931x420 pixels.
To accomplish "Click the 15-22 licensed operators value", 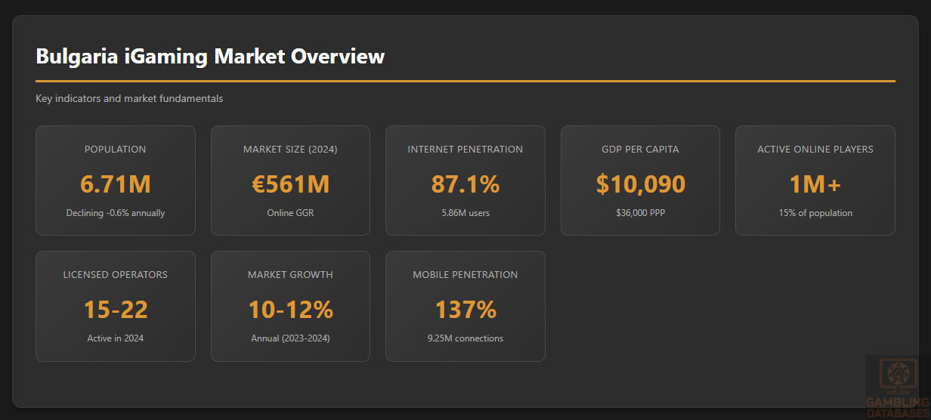I will tap(116, 310).
